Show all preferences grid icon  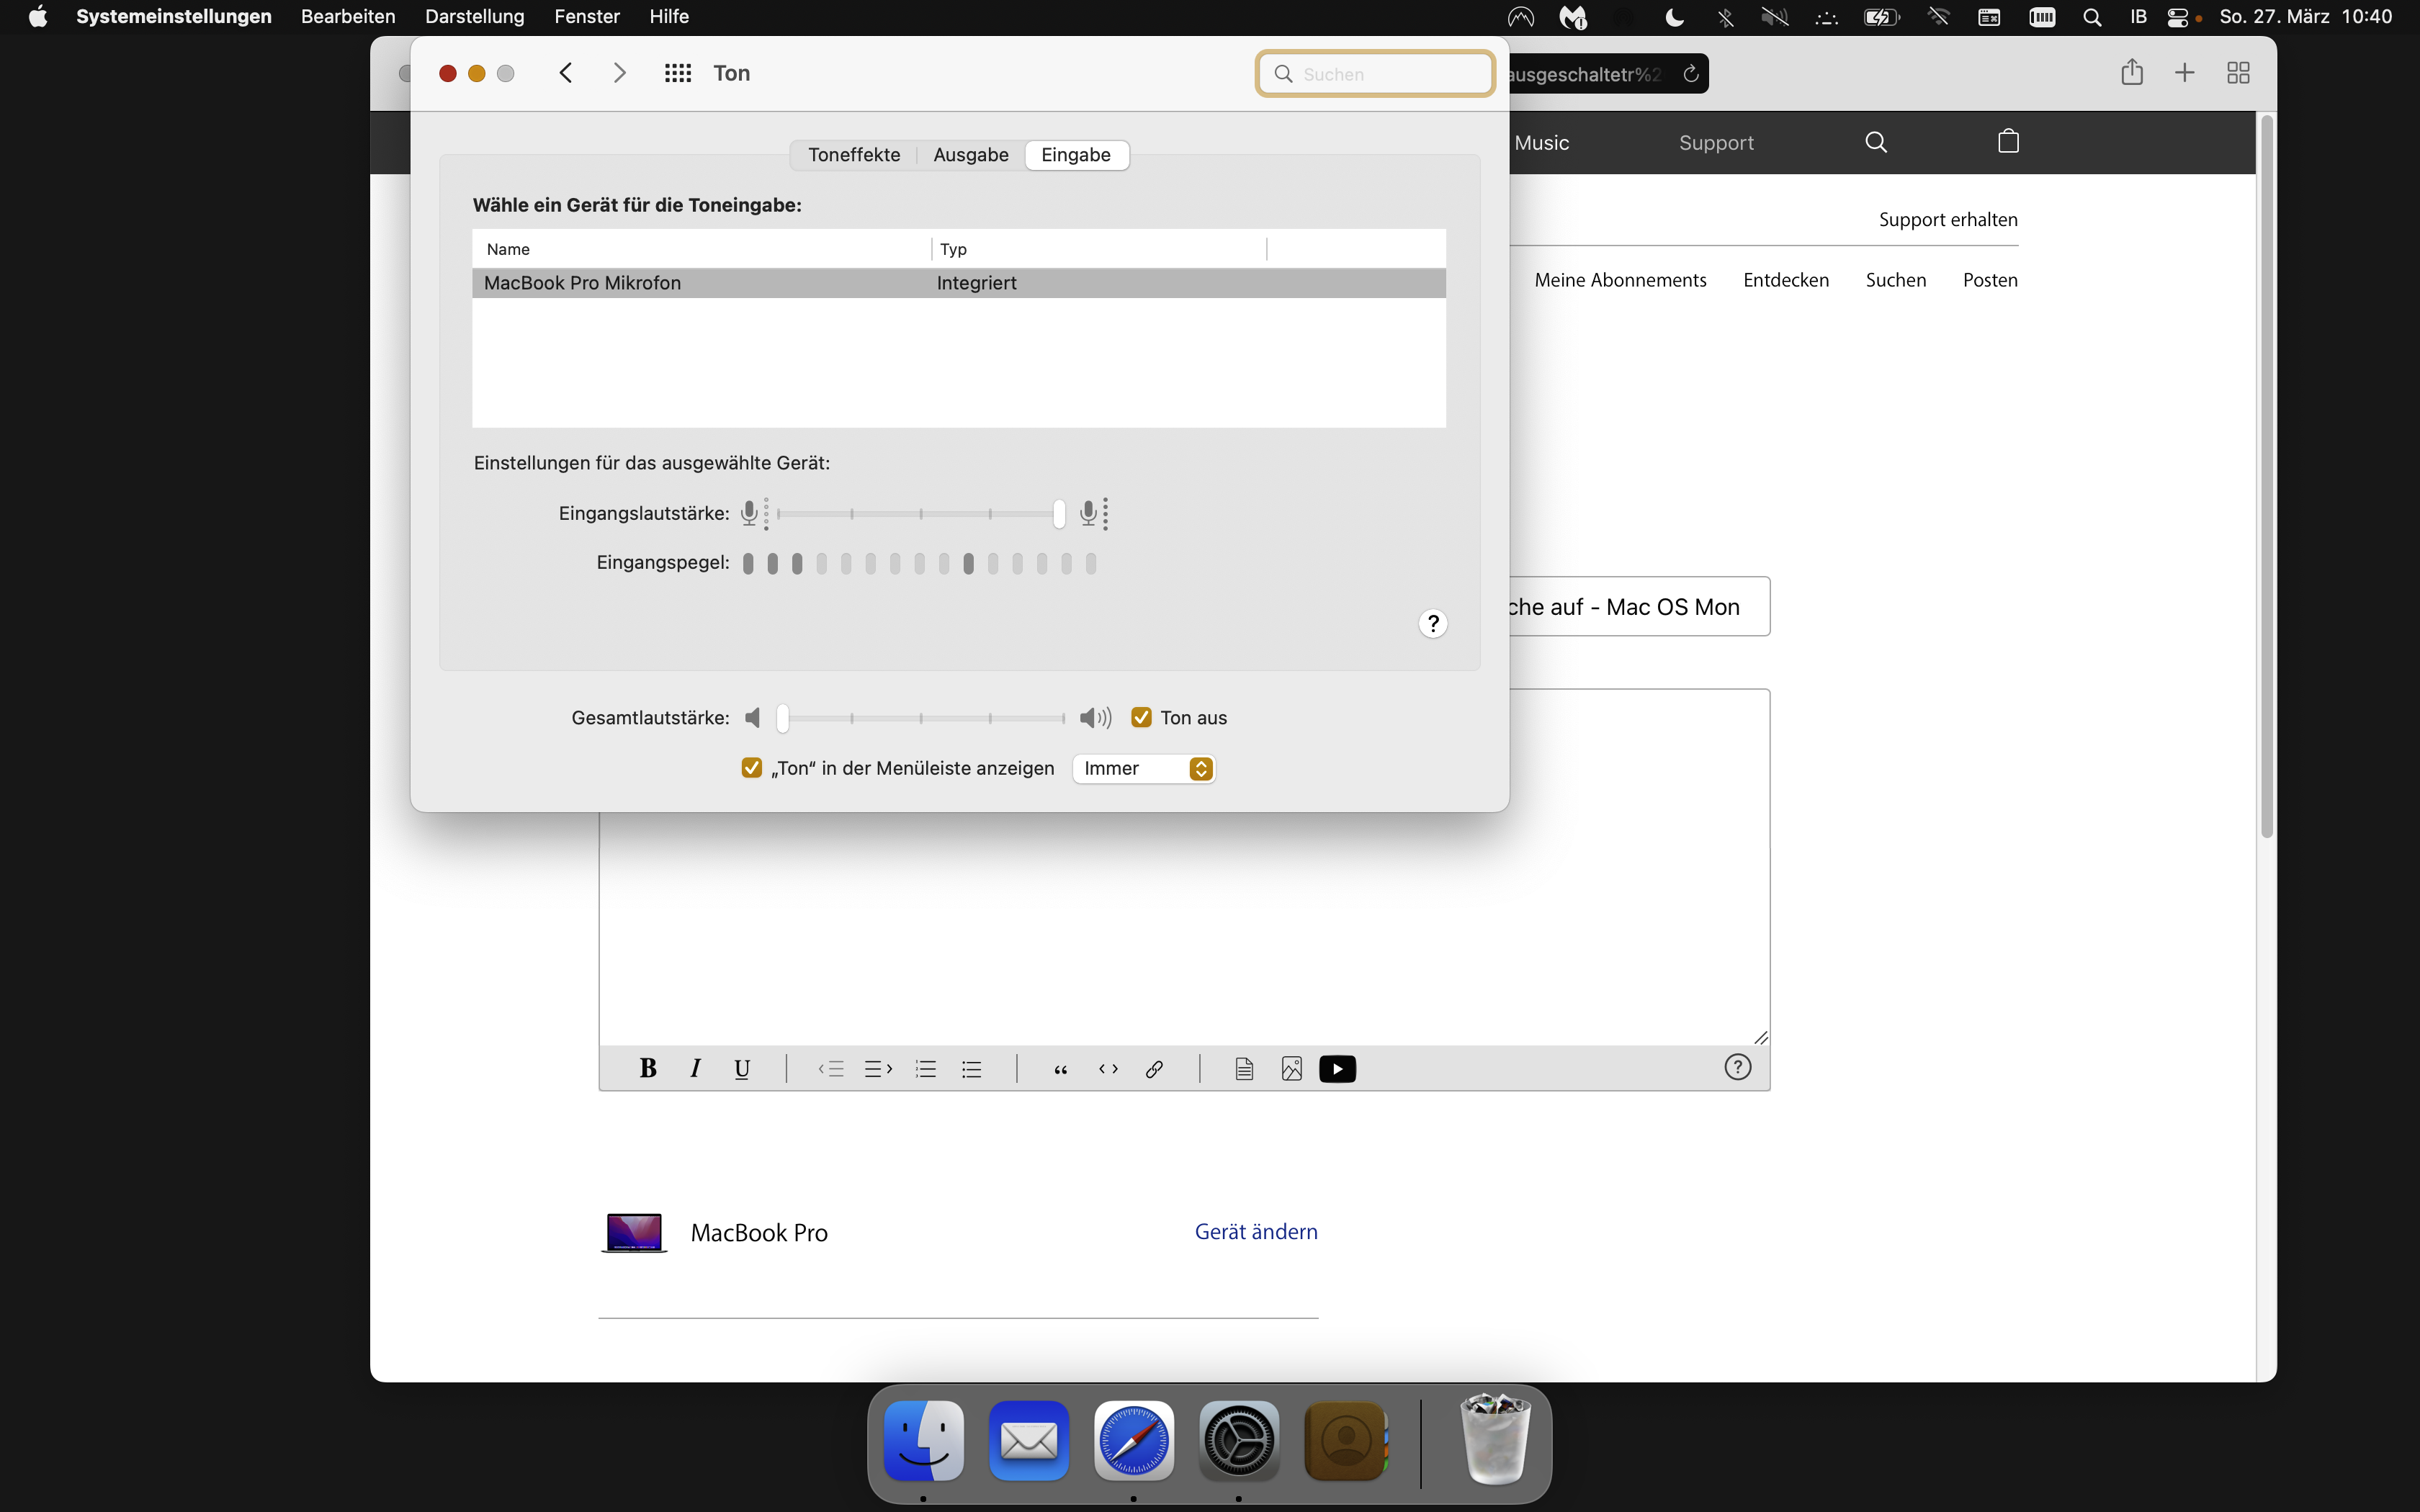678,73
